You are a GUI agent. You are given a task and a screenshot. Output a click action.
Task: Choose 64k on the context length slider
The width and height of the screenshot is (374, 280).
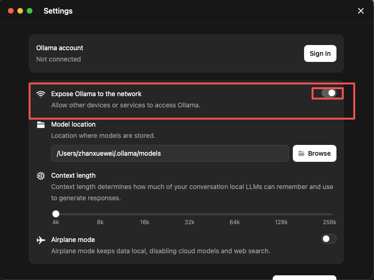(235, 214)
